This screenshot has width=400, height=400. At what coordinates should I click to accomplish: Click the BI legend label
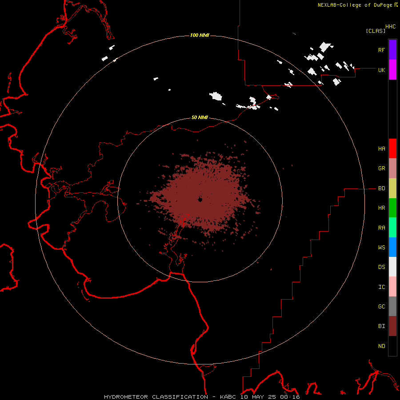[x=381, y=326]
